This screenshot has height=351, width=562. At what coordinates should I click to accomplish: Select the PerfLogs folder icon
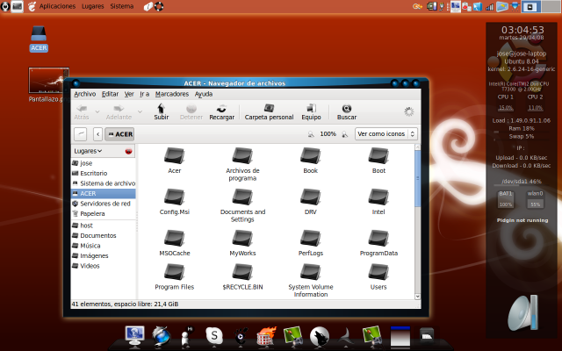click(310, 238)
